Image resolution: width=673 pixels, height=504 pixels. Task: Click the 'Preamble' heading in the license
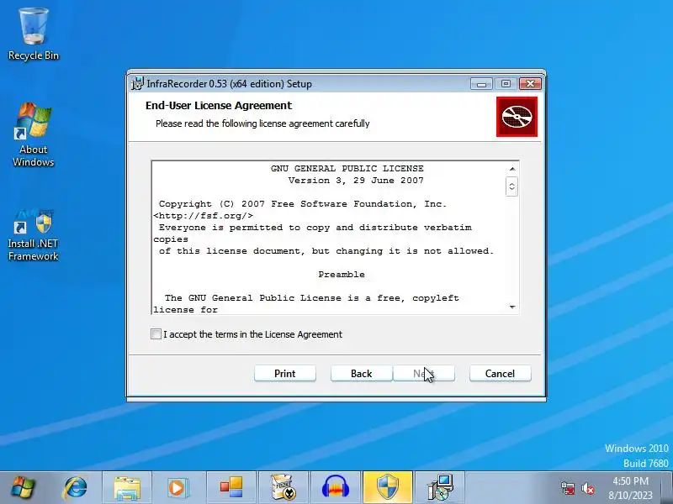pos(342,275)
